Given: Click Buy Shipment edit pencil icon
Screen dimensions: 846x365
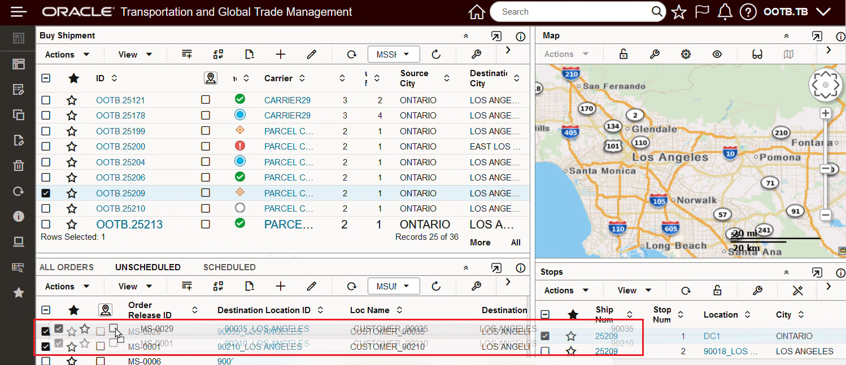Looking at the screenshot, I should click(x=311, y=54).
